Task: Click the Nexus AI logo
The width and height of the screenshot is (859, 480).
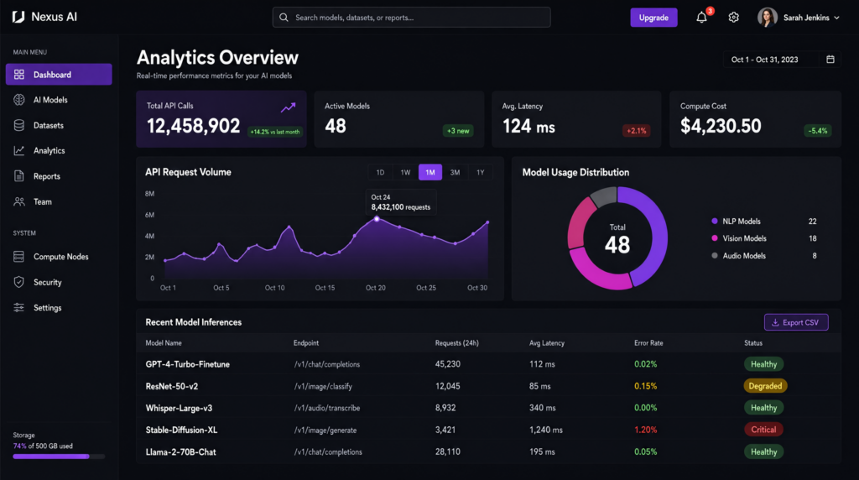Action: click(44, 17)
